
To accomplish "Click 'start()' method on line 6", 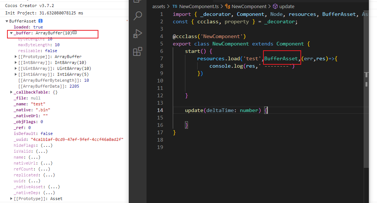I will [x=195, y=51].
